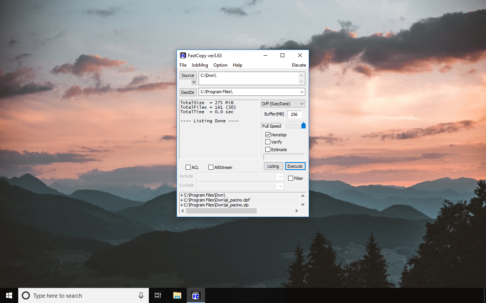
Task: Click the al_pacino.zip log line
Action: (214, 205)
